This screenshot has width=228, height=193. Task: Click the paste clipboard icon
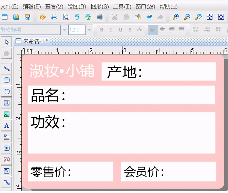coord(137,17)
